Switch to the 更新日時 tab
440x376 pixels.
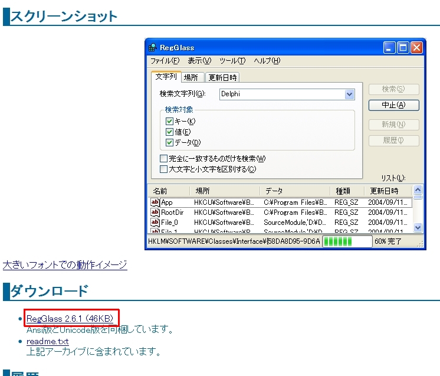pyautogui.click(x=222, y=77)
